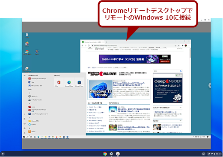Image resolution: width=223 pixels, height=157 pixels.
Task: Open the Windows Server 2012 R2 link
Action: point(97,131)
